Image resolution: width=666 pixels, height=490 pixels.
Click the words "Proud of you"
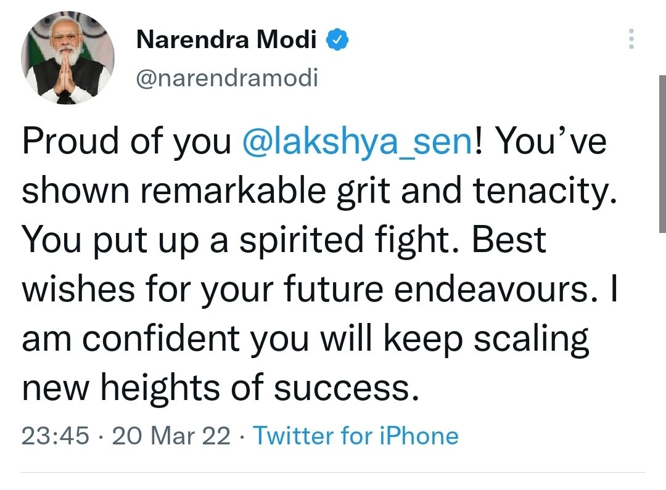[x=126, y=143]
